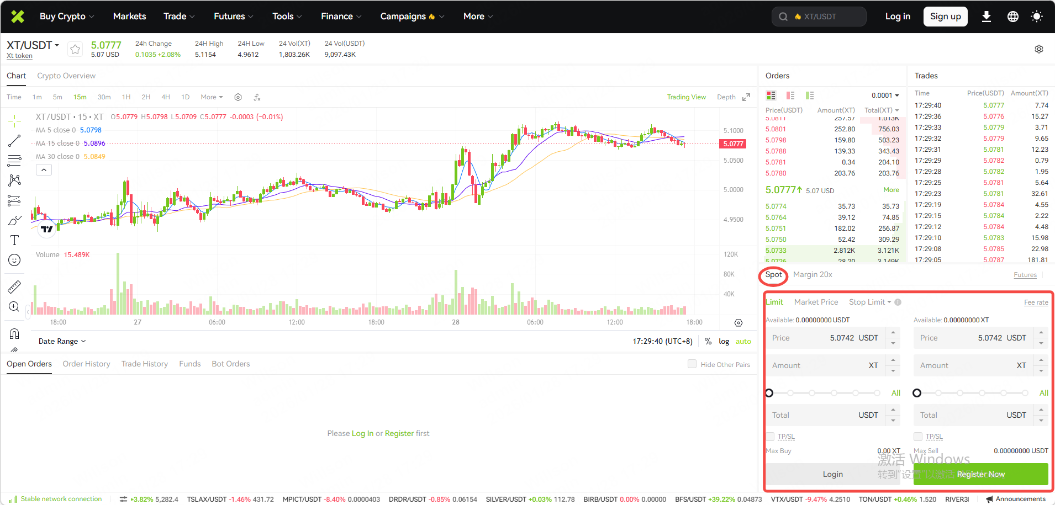Image resolution: width=1055 pixels, height=505 pixels.
Task: Open chart settings gear in timeframe toolbar
Action: coord(238,97)
